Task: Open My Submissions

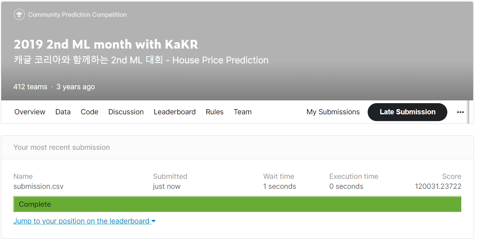Action: (333, 112)
